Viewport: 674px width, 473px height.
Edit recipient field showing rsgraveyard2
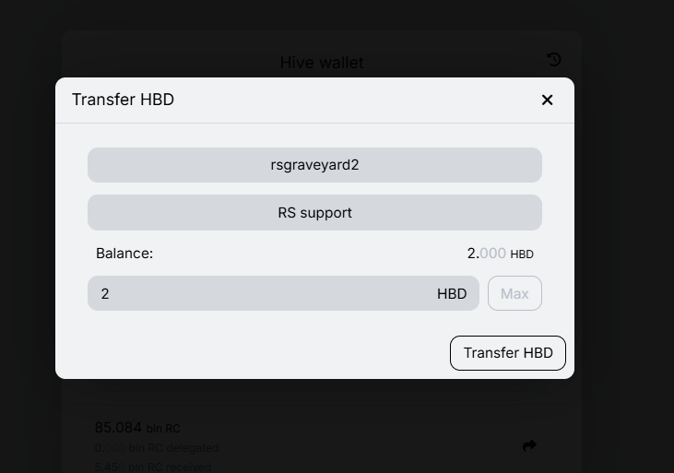click(314, 165)
